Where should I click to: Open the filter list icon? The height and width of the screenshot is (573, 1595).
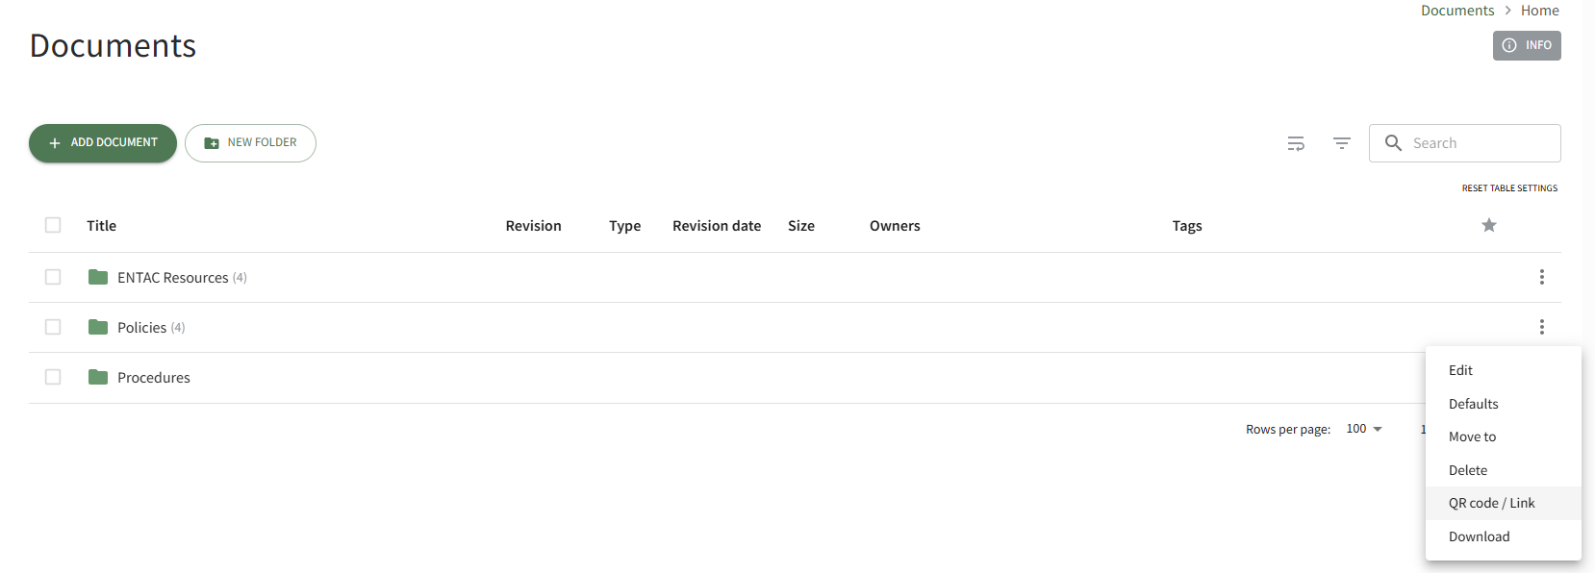[x=1342, y=143]
